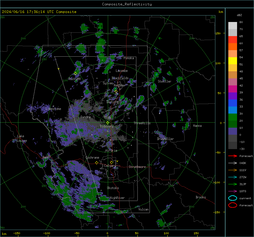Viewport: 254px width, 237px height.
Task: Click the Cochrane town label
Action: (x=92, y=158)
